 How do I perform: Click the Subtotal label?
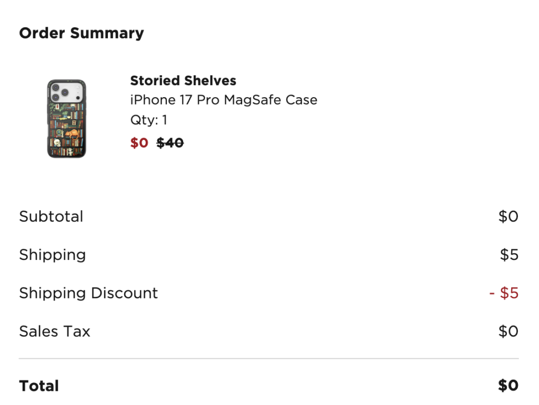point(51,216)
